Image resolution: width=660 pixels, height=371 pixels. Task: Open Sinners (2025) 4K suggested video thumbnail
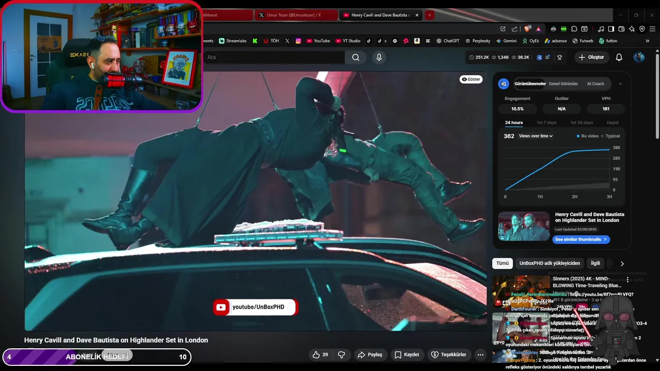click(x=521, y=291)
